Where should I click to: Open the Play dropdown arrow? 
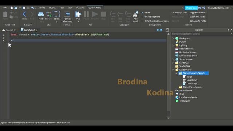[78, 22]
